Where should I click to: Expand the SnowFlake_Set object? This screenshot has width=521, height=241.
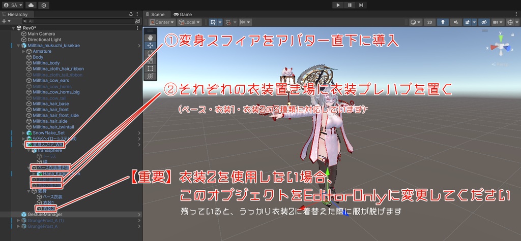(x=23, y=133)
